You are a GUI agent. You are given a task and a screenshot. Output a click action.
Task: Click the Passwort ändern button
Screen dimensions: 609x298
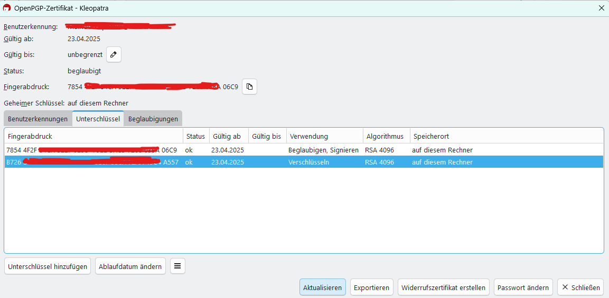point(523,287)
